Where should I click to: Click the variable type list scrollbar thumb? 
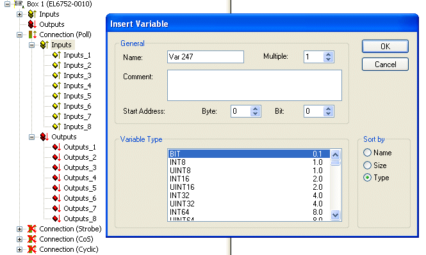[x=335, y=163]
